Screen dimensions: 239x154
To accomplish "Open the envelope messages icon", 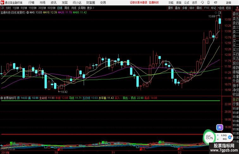I will click(216, 3).
